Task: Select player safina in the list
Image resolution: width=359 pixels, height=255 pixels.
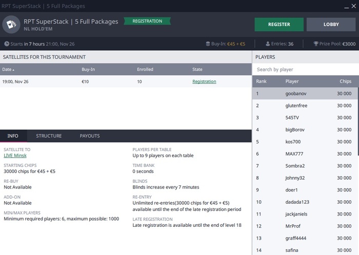Action: [x=305, y=250]
